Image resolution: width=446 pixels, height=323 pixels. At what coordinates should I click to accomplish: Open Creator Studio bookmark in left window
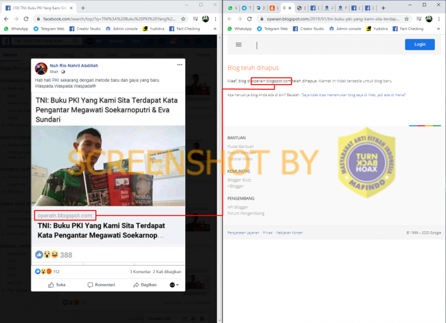pos(85,28)
